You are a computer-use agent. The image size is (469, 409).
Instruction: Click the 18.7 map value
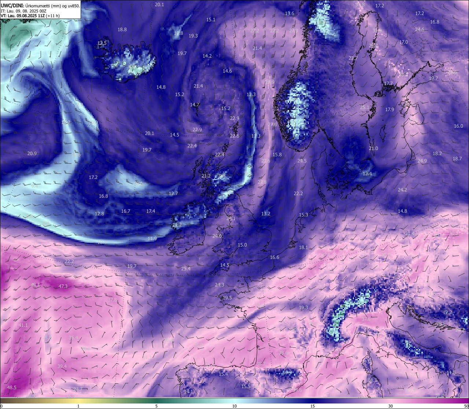[457, 158]
